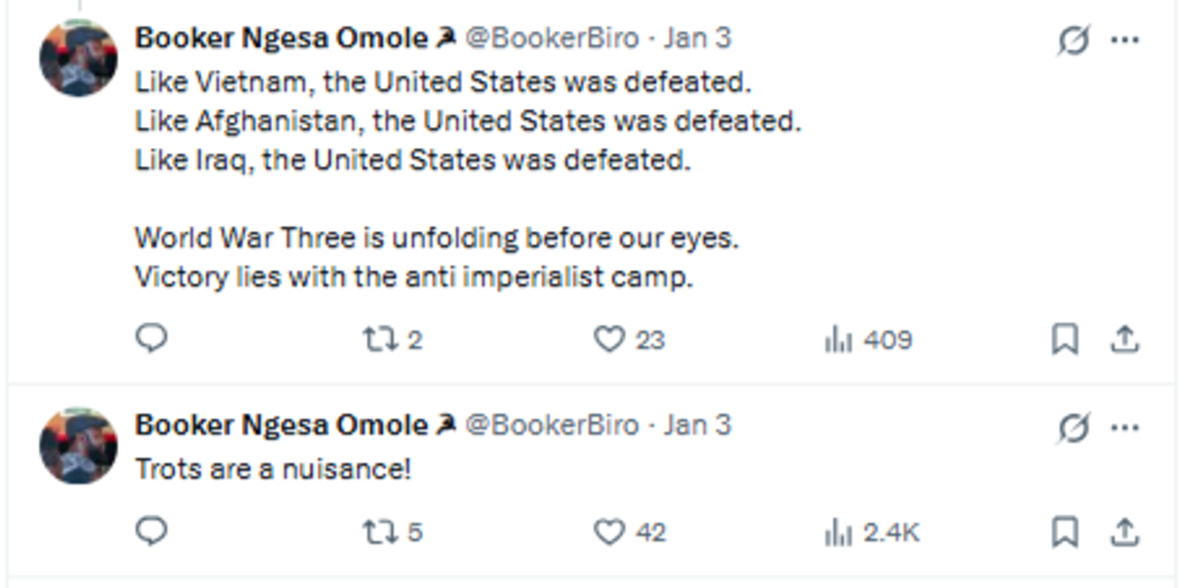1200x588 pixels.
Task: Like the tweet with 42 likes
Action: 609,532
